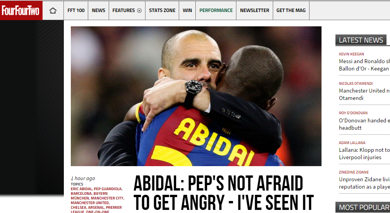The image size is (390, 213).
Task: Open the Performance section
Action: (216, 10)
